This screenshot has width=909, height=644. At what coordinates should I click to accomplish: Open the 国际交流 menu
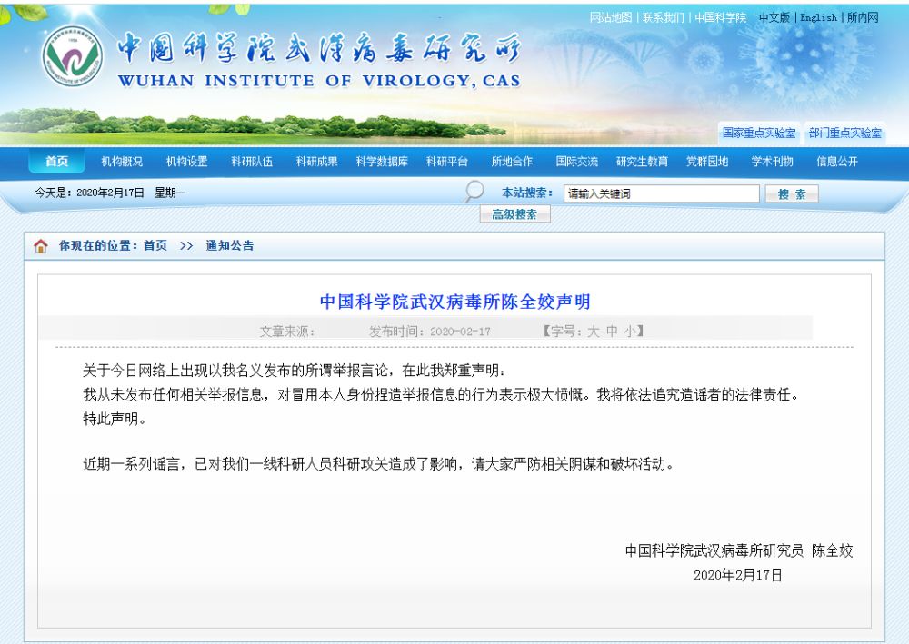(577, 162)
